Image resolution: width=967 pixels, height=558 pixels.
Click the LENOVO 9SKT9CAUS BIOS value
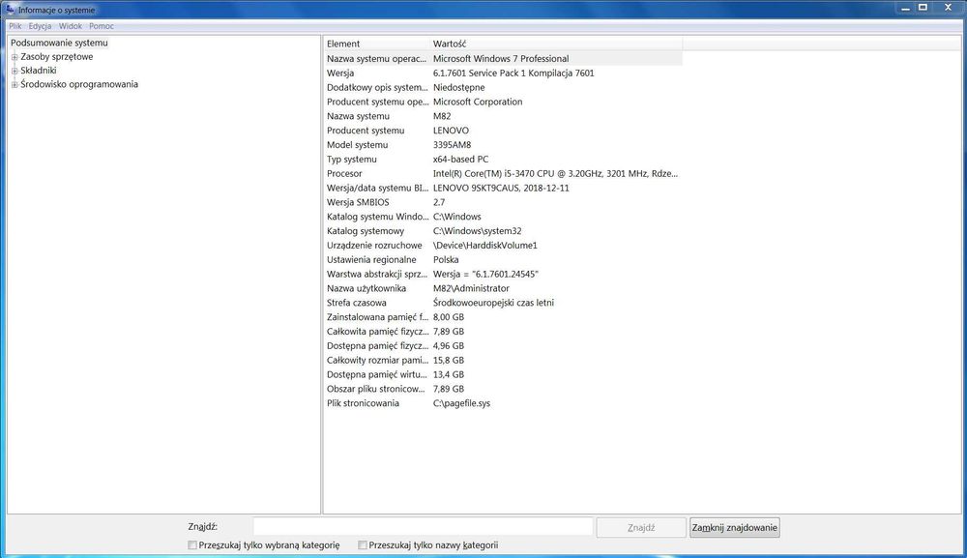(x=501, y=188)
